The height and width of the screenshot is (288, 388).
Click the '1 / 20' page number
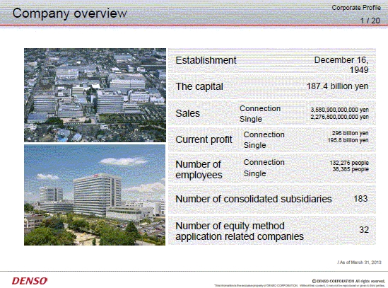click(x=370, y=21)
